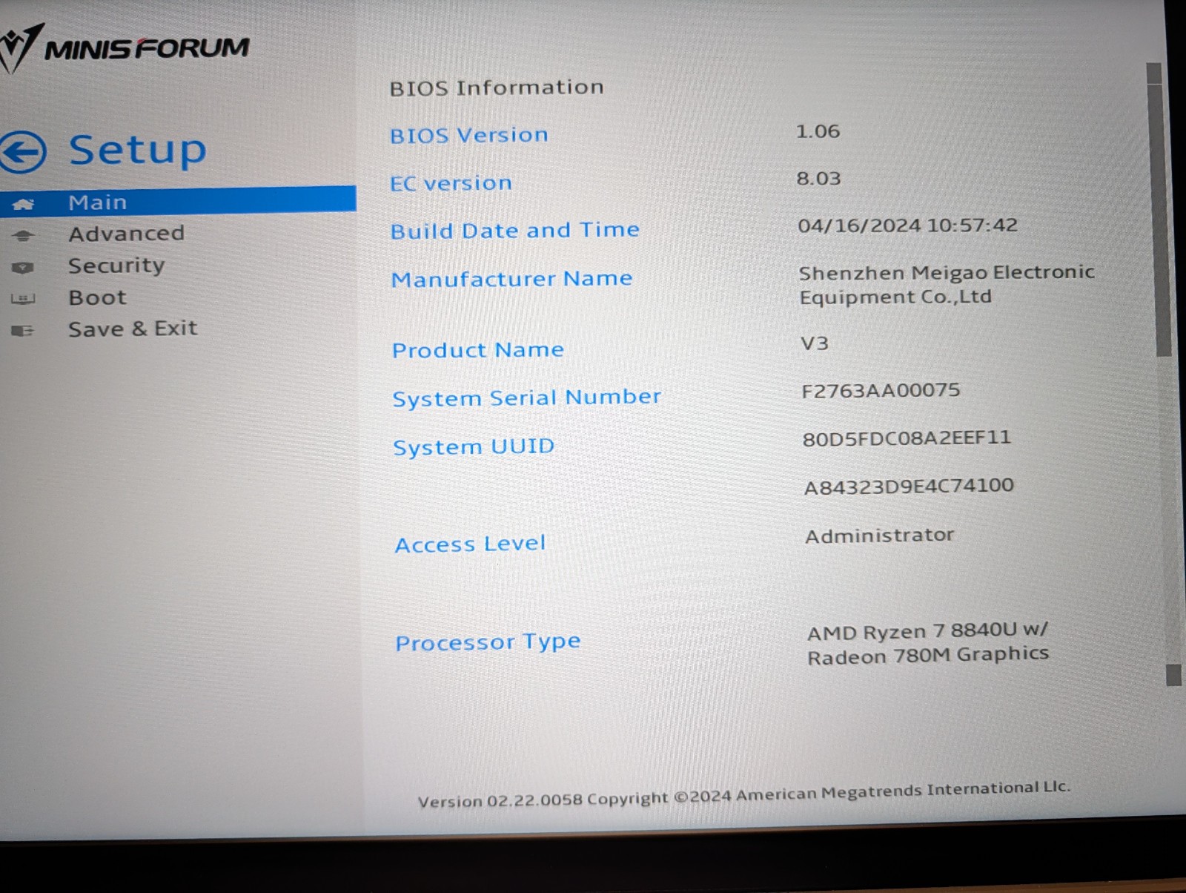Click the Minisforum logo
The image size is (1186, 893).
click(x=125, y=47)
